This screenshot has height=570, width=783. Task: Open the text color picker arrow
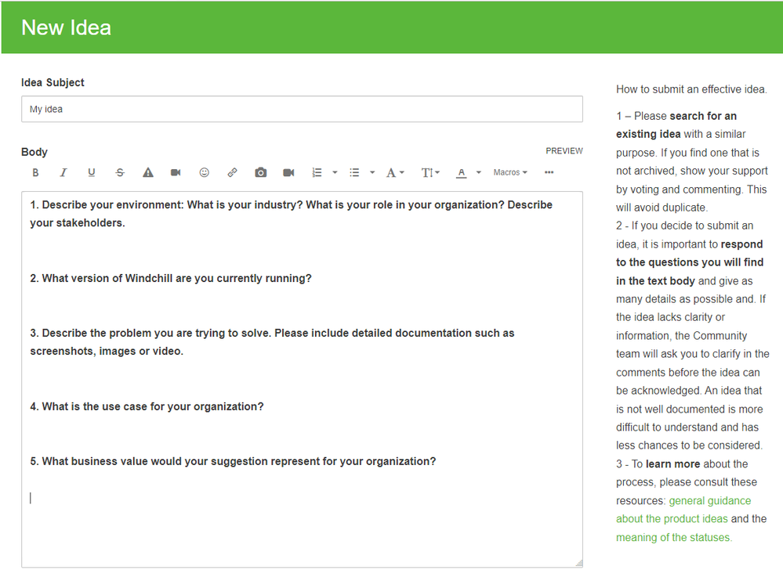pyautogui.click(x=478, y=172)
